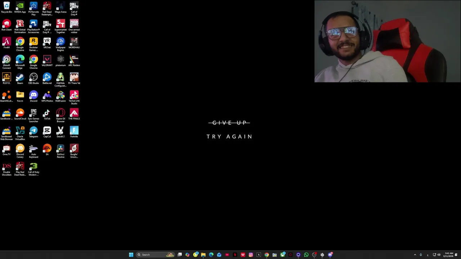The width and height of the screenshot is (461, 259).
Task: Expand hidden system tray icons
Action: point(415,255)
